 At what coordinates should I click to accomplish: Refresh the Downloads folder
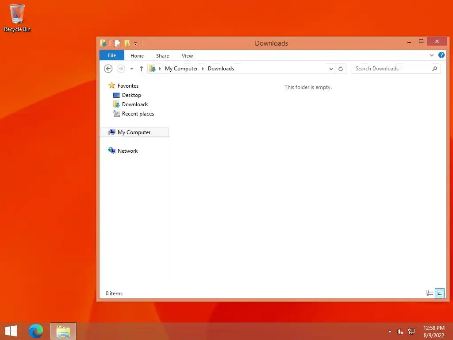(341, 69)
